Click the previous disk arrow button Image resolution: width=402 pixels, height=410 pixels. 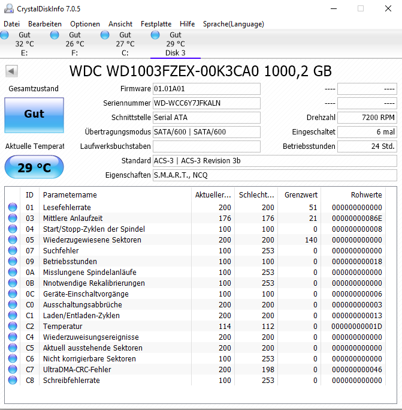tap(11, 71)
